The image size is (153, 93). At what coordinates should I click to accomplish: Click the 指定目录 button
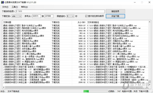pyautogui.click(x=115, y=11)
